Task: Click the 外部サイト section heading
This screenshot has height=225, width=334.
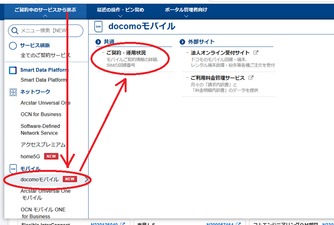Action: [201, 42]
